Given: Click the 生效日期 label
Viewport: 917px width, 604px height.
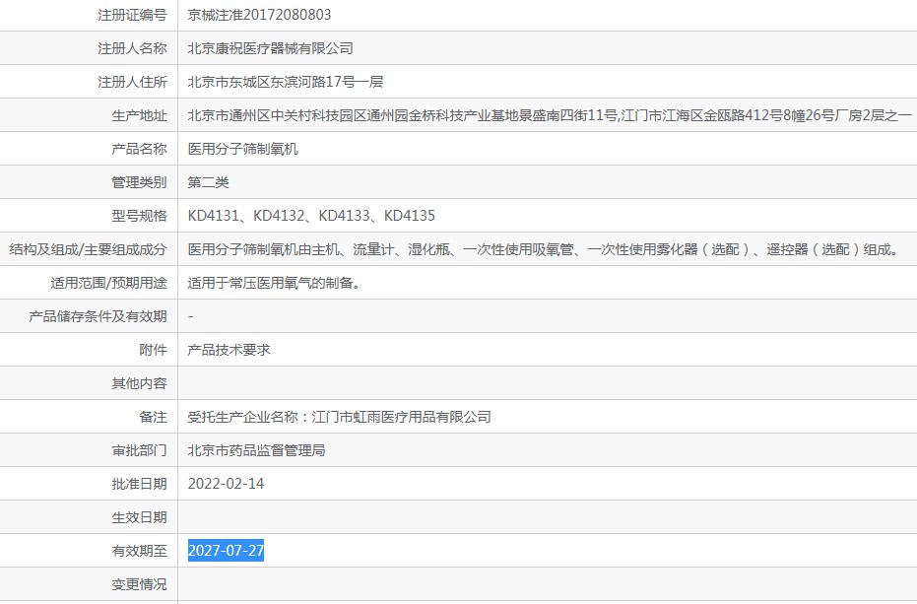Looking at the screenshot, I should [139, 517].
